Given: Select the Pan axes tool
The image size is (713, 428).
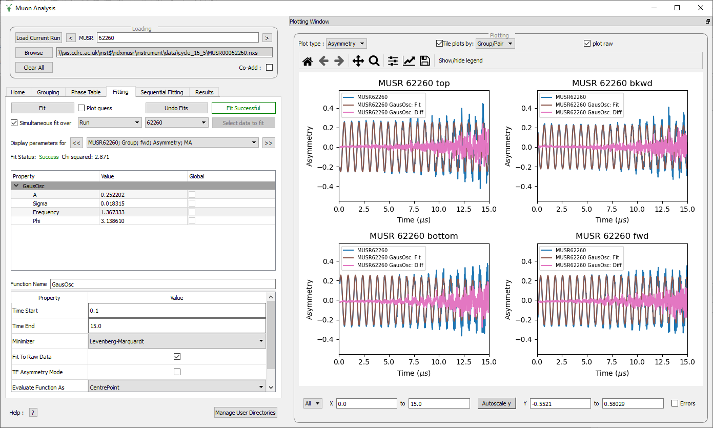Looking at the screenshot, I should tap(358, 61).
